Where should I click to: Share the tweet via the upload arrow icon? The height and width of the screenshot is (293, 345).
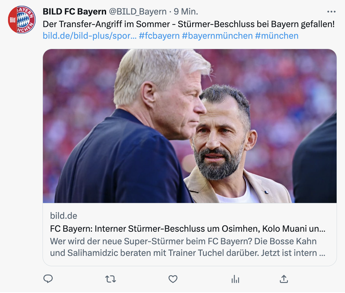[284, 279]
